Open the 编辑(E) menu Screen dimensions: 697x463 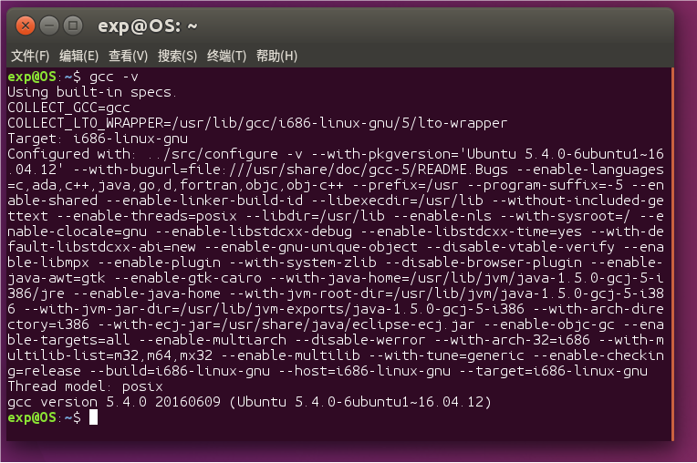pyautogui.click(x=78, y=57)
